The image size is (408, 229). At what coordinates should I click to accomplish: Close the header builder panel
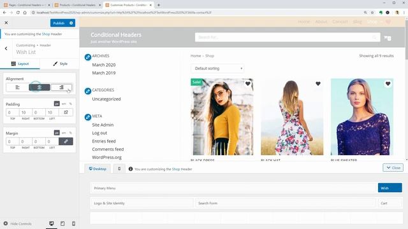(393, 168)
